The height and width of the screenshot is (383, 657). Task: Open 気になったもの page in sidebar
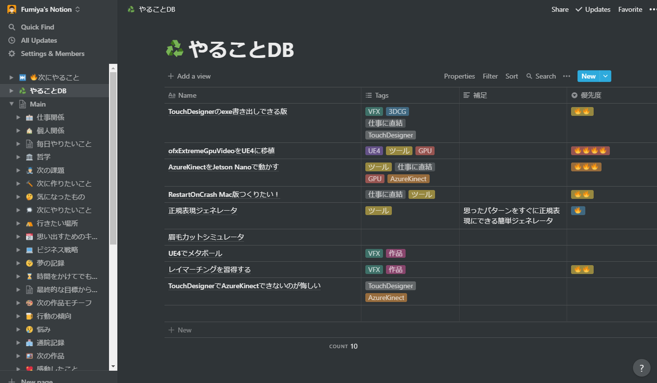[x=61, y=197]
